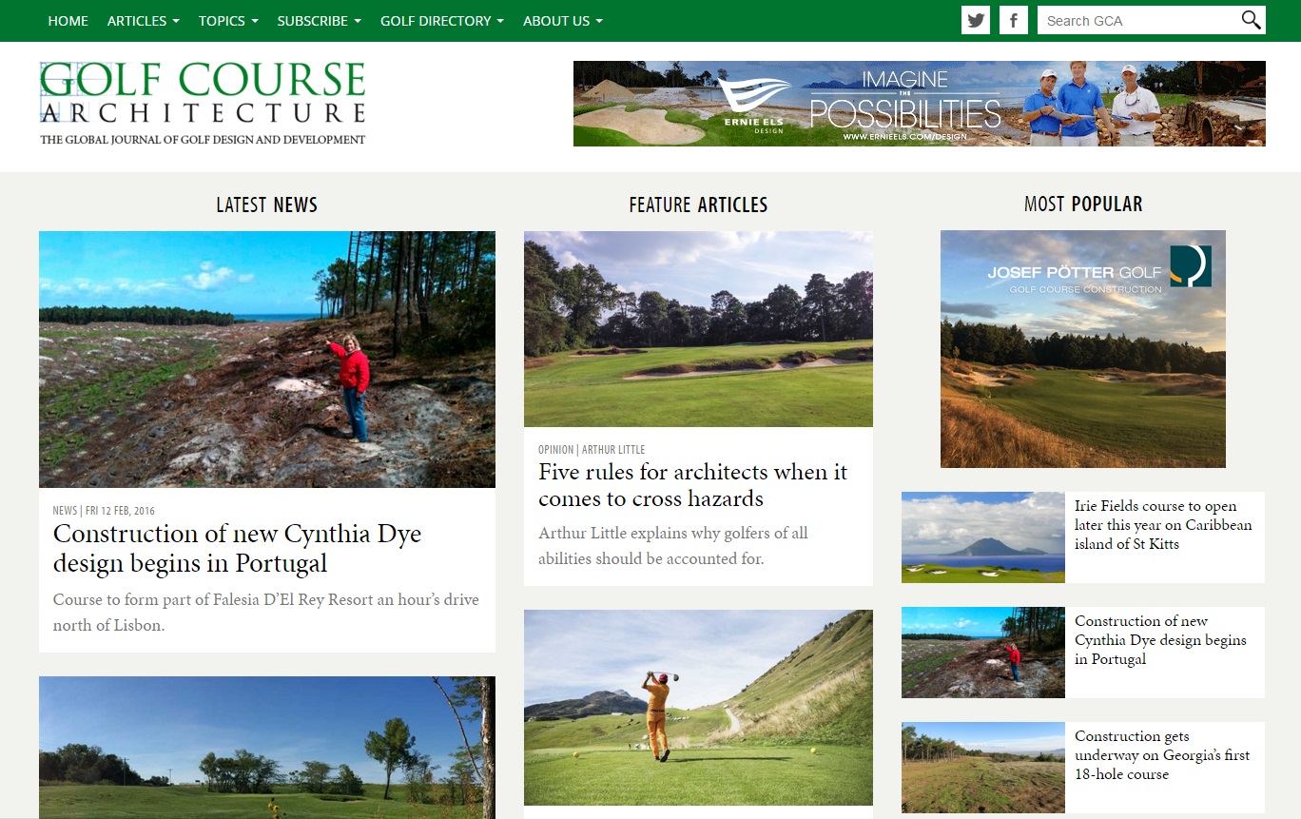Expand the Topics dropdown menu
1301x819 pixels.
pyautogui.click(x=228, y=21)
